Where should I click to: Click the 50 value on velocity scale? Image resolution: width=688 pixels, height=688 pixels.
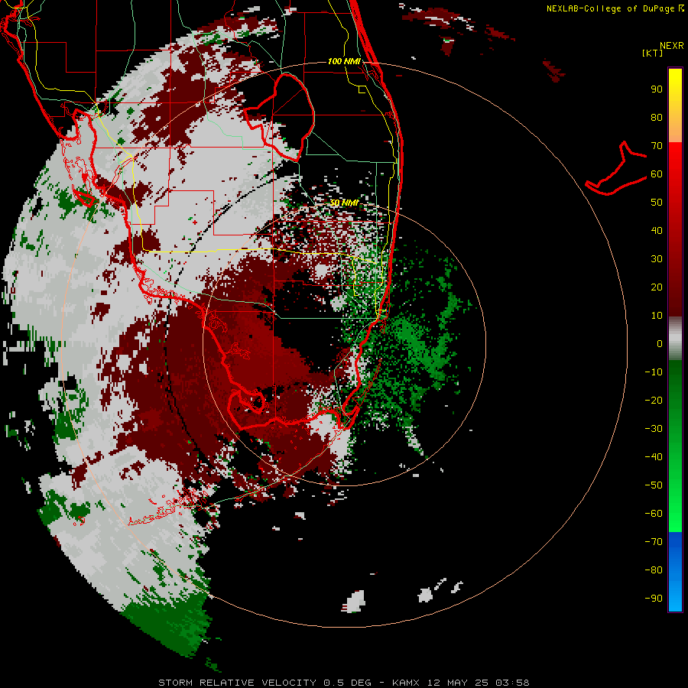pos(657,203)
